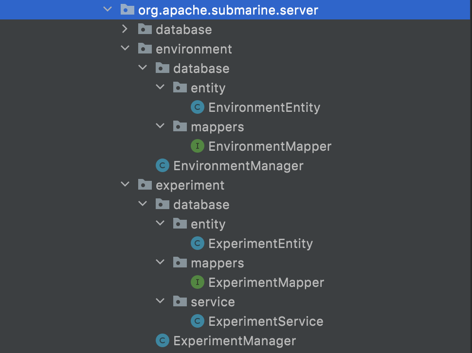Select the environment package name
Viewport: 472px width, 353px height.
tap(194, 49)
